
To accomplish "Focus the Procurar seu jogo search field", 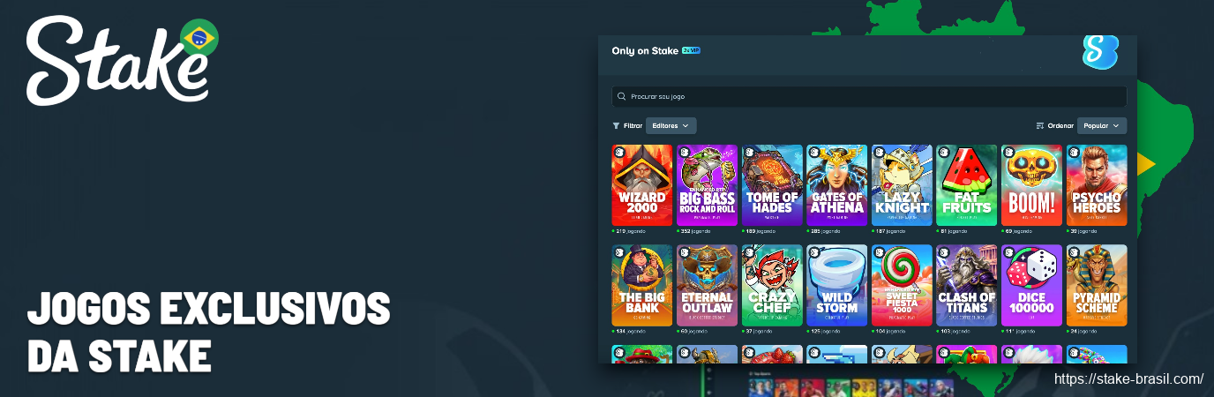I will pyautogui.click(x=869, y=96).
